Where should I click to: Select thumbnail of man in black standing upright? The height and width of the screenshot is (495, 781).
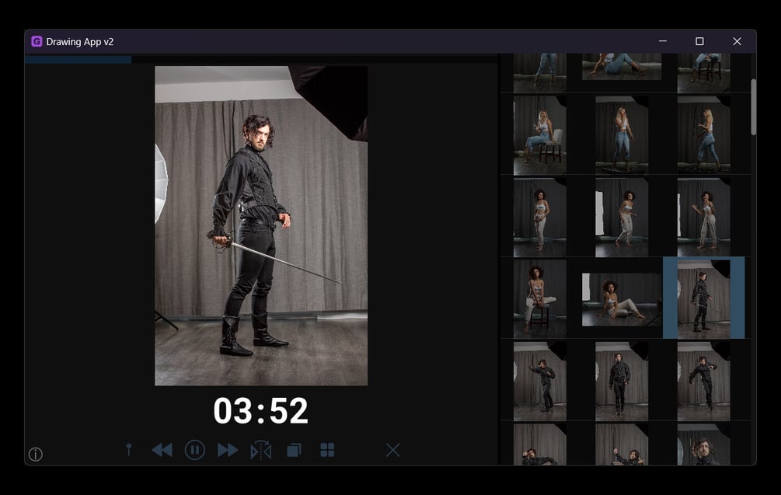click(x=622, y=381)
